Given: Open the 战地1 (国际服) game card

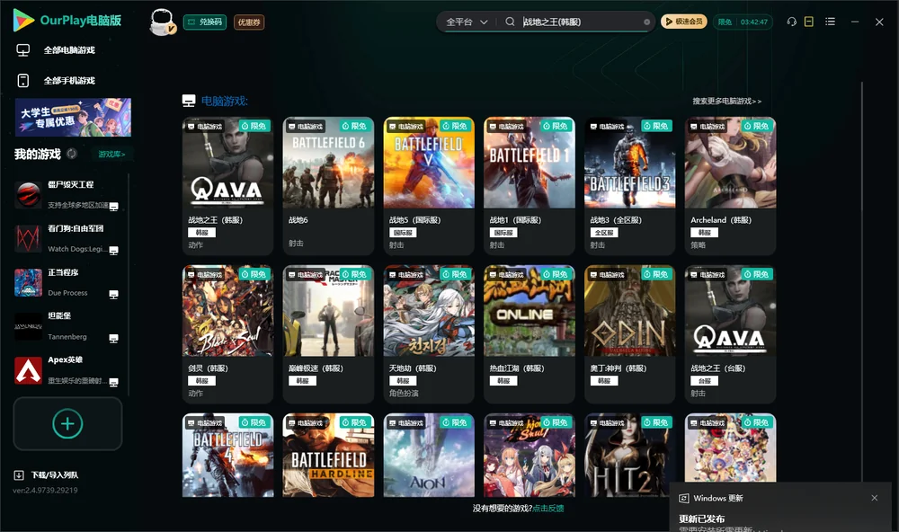Looking at the screenshot, I should pyautogui.click(x=530, y=186).
